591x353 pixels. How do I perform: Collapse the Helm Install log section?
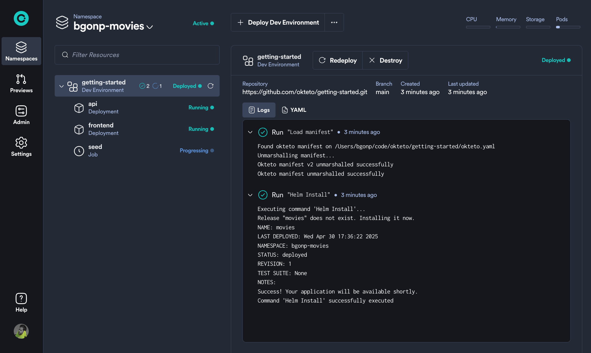(250, 195)
